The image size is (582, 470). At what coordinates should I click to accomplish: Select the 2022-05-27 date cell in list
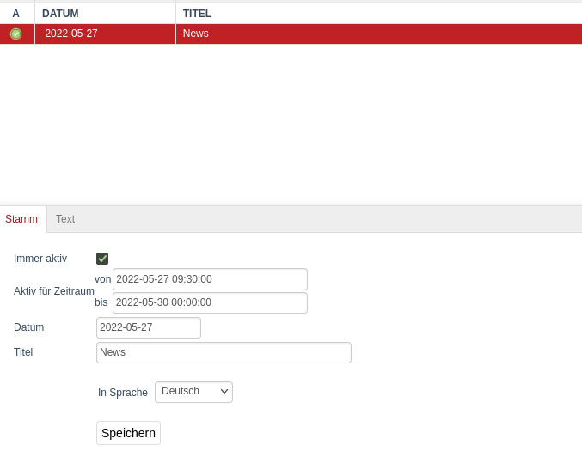coord(71,34)
